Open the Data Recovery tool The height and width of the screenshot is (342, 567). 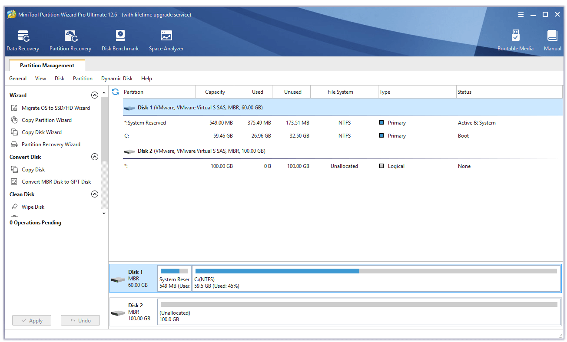click(23, 41)
